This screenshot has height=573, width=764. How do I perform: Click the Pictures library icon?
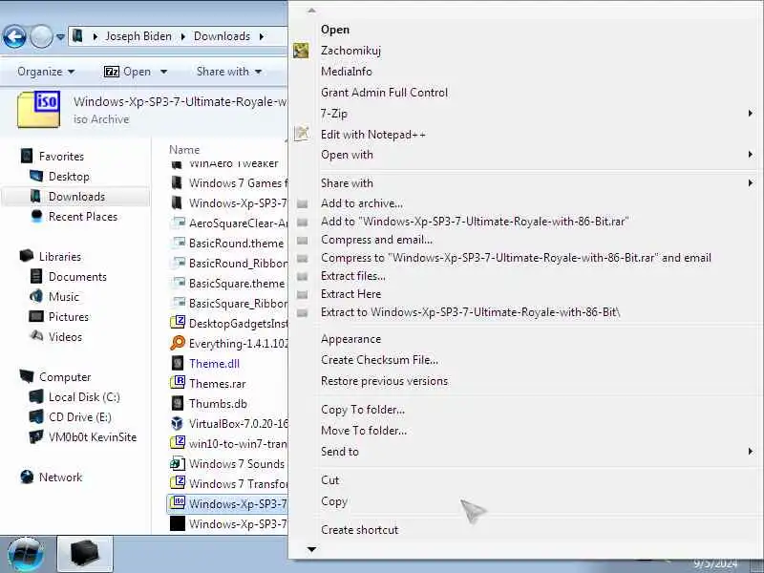click(36, 316)
